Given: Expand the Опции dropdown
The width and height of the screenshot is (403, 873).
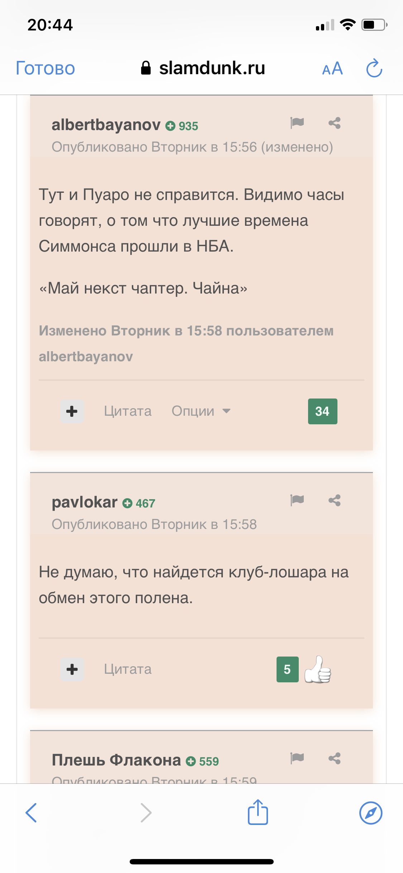Looking at the screenshot, I should [x=201, y=411].
